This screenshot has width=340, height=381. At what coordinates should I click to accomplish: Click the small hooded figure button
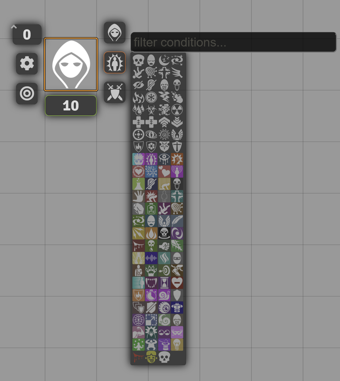[115, 32]
